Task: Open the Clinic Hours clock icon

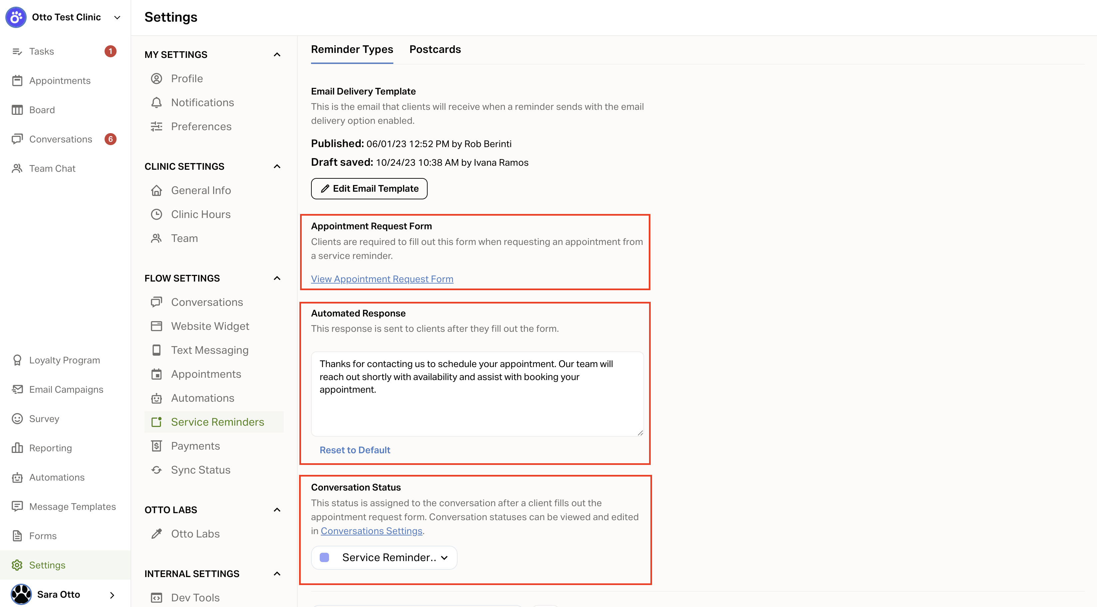Action: (x=156, y=215)
